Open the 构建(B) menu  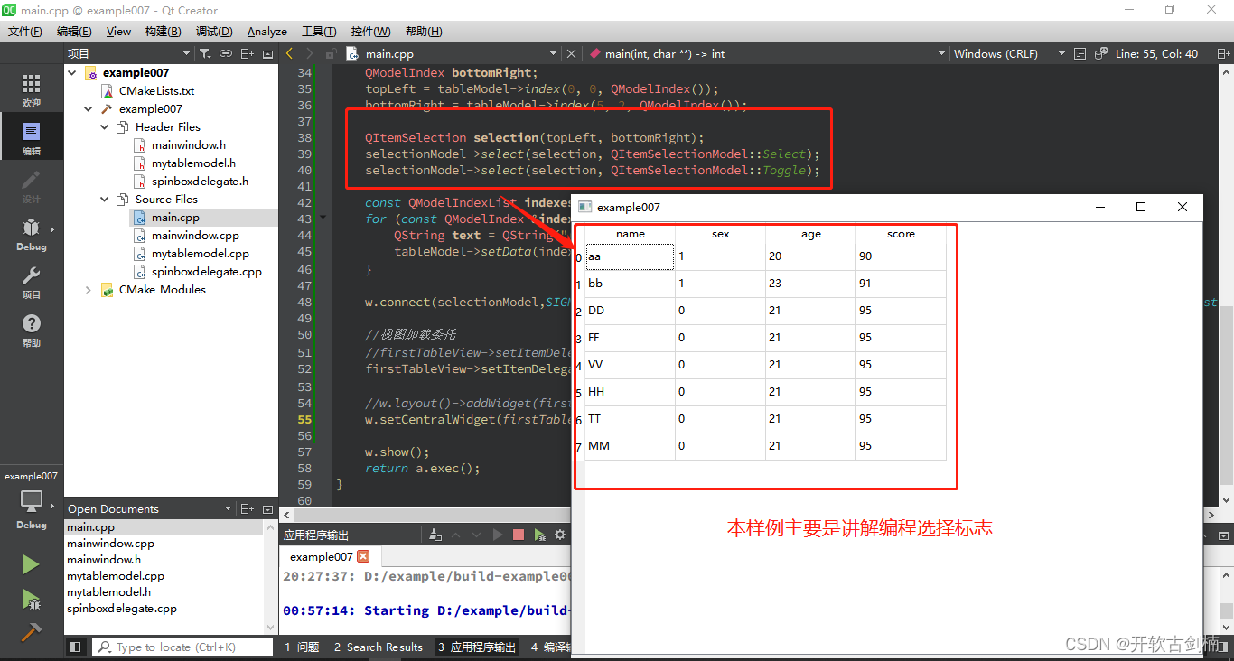click(x=163, y=32)
